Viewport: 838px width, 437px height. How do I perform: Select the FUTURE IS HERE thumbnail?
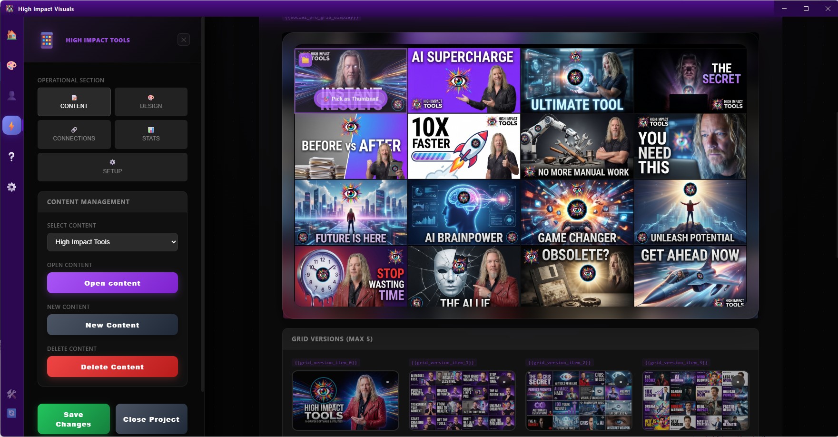click(351, 212)
